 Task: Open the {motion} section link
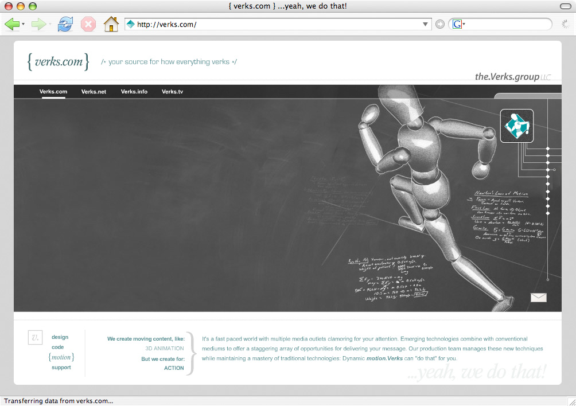click(61, 357)
